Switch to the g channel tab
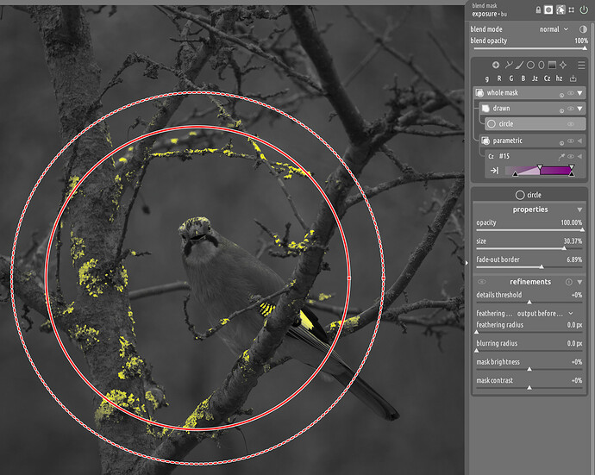Screen dimensions: 595x475 click(487, 78)
